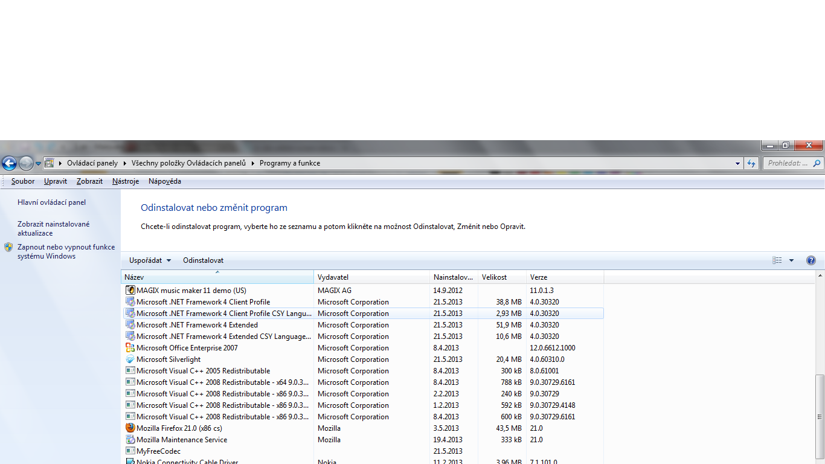Open the Upravit menu
Viewport: 825px width, 464px height.
(x=56, y=181)
